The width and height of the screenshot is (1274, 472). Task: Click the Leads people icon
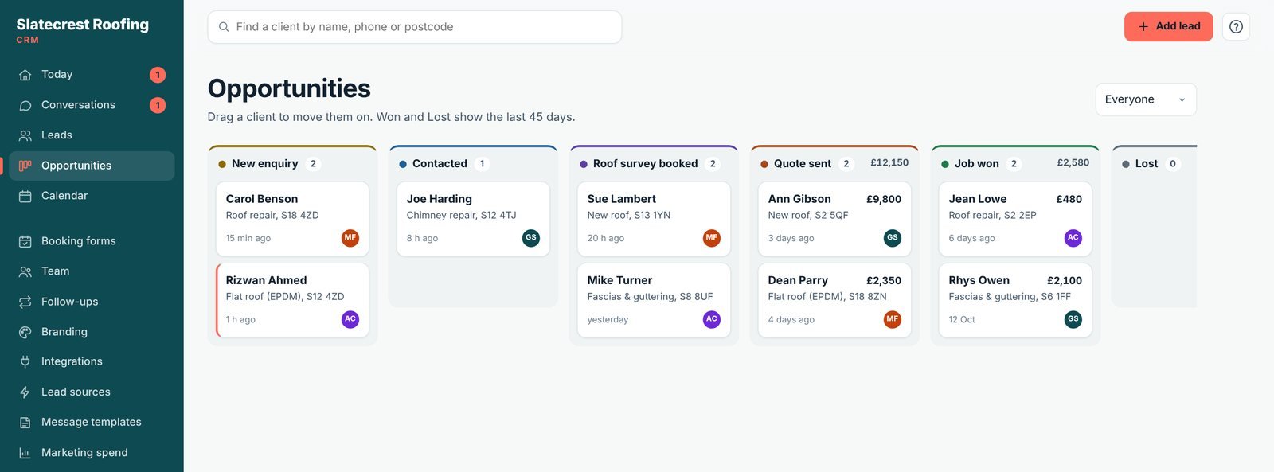pyautogui.click(x=25, y=135)
